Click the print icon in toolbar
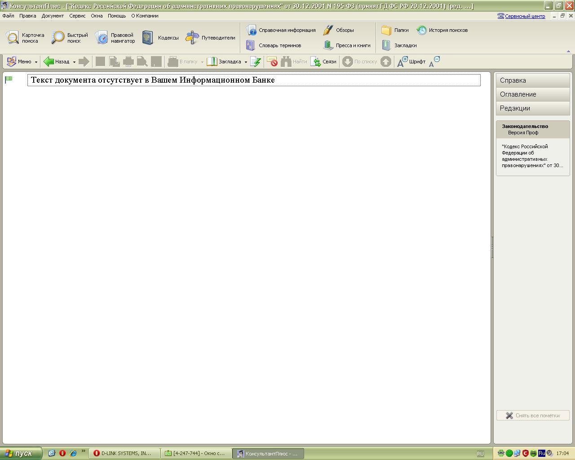This screenshot has width=575, height=460. point(128,62)
